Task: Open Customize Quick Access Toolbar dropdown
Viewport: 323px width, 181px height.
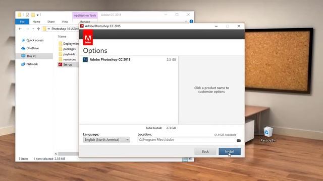Action: click(x=37, y=15)
